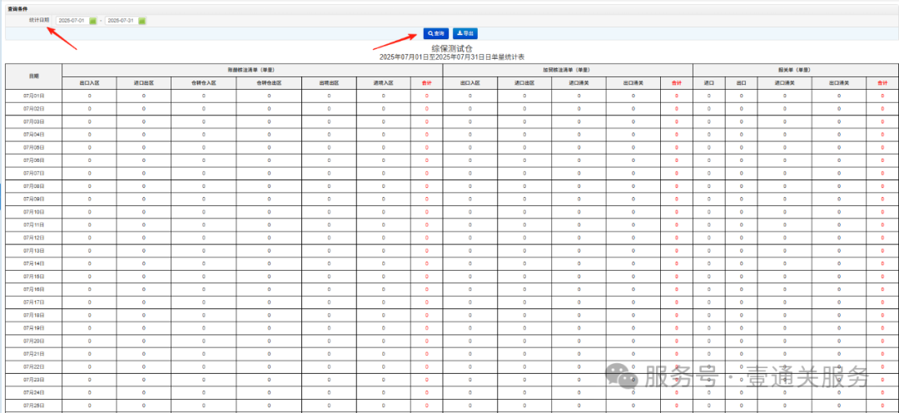The width and height of the screenshot is (899, 413).
Task: Click the 07月15日 row date cell
Action: pos(33,276)
